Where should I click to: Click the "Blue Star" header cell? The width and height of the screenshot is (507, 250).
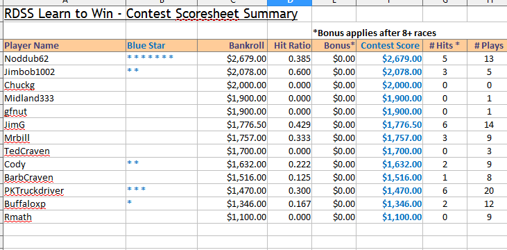tap(162, 46)
